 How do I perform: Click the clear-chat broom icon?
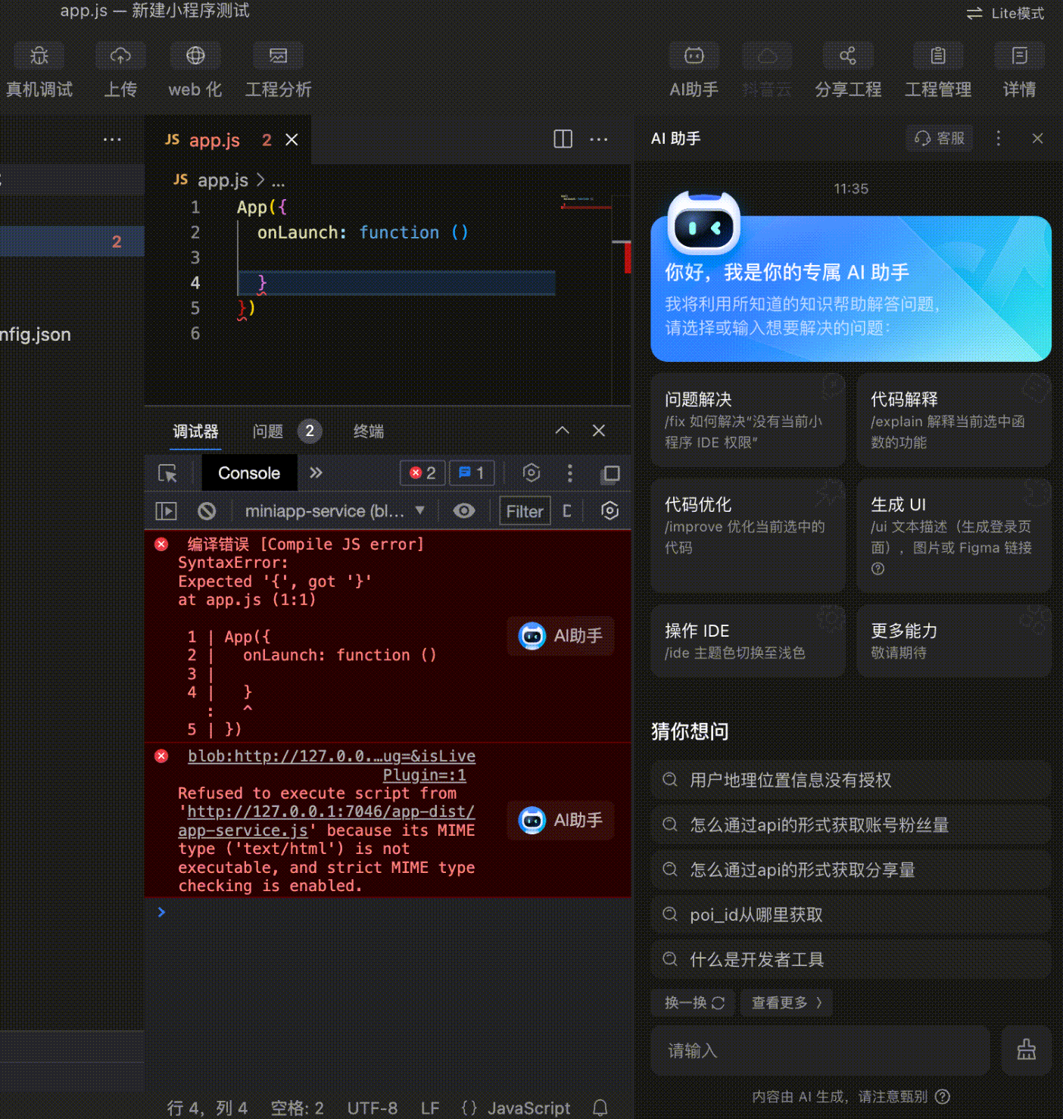coord(1026,1050)
